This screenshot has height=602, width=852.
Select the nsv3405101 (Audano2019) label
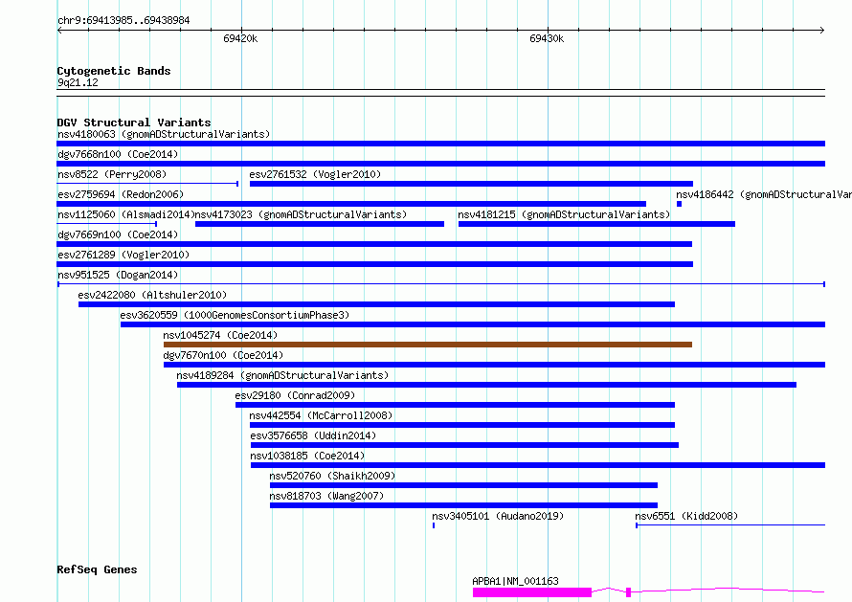pos(498,516)
